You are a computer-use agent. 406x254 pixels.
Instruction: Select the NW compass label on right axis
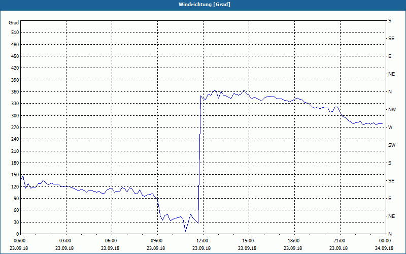(x=392, y=110)
